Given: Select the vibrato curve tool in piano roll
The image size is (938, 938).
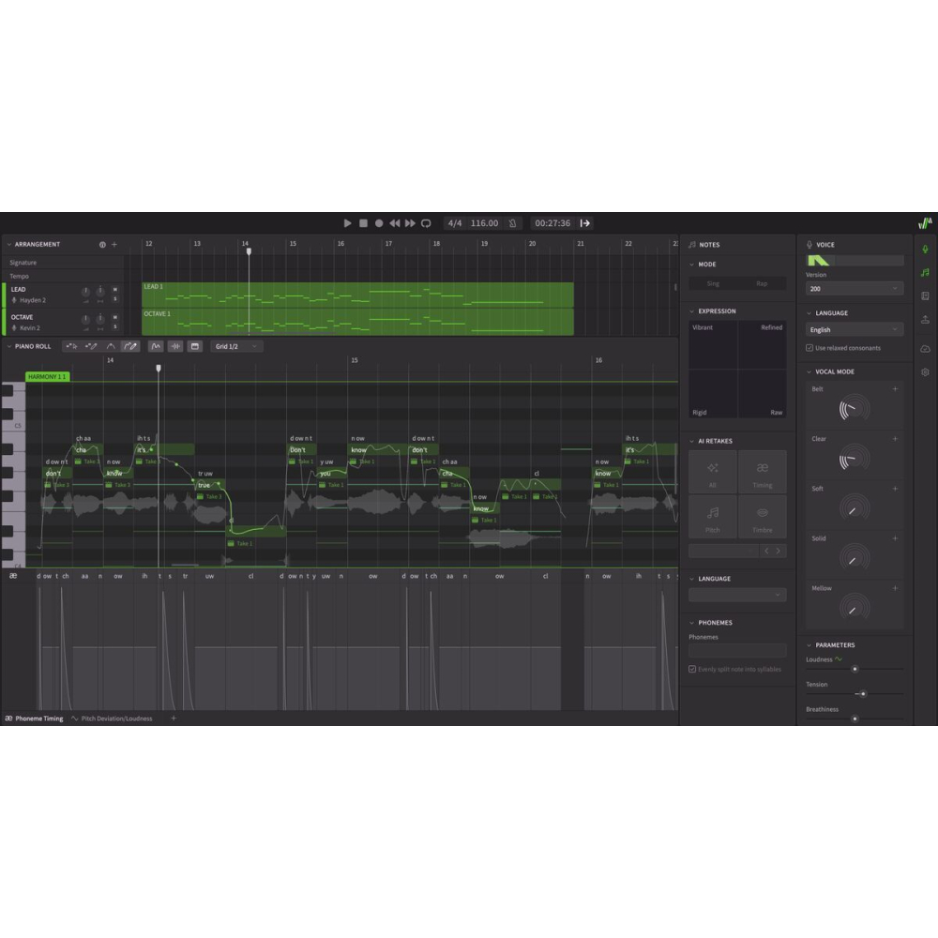Looking at the screenshot, I should point(156,346).
